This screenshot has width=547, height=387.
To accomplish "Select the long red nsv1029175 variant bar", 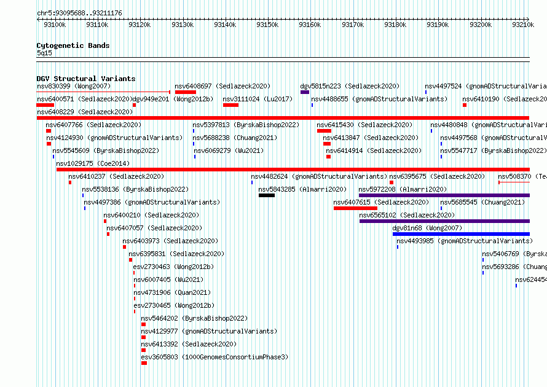I will [x=293, y=170].
